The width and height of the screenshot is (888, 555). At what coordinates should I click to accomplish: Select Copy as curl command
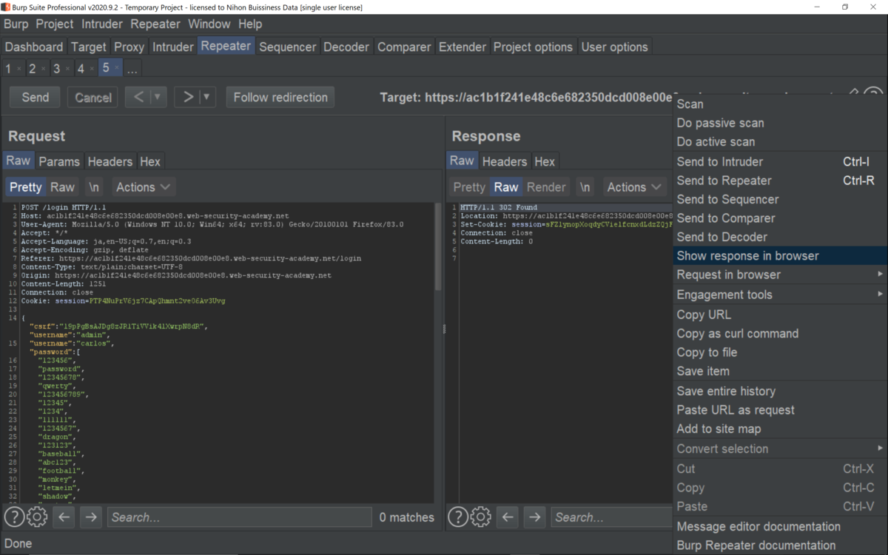pos(780,333)
